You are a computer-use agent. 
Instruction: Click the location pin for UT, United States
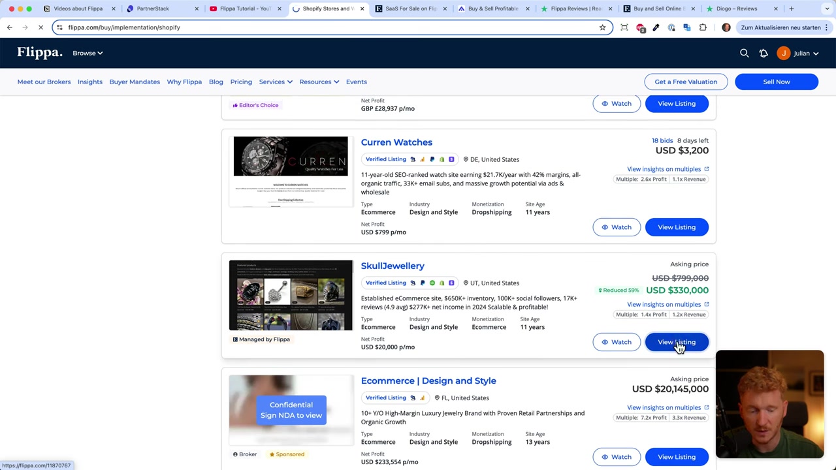(466, 283)
